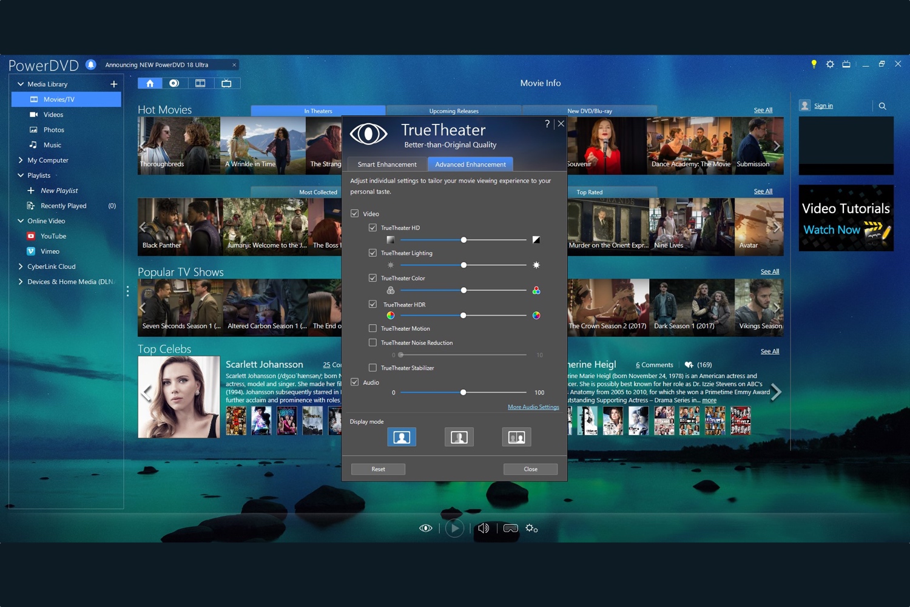Click the Home icon in the toolbar
The width and height of the screenshot is (910, 607).
[150, 83]
